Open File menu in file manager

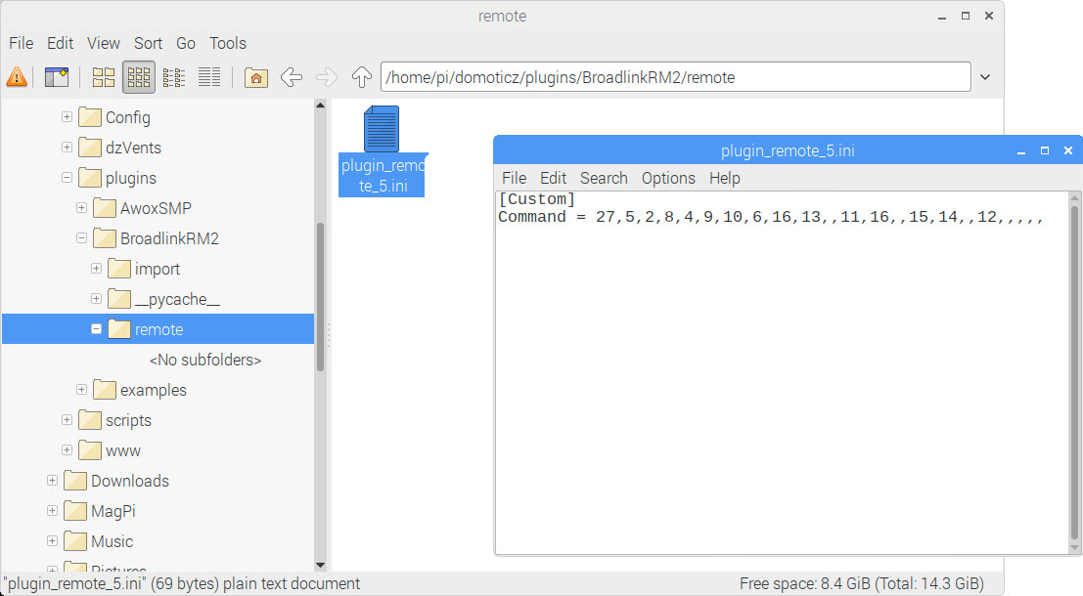pyautogui.click(x=22, y=43)
